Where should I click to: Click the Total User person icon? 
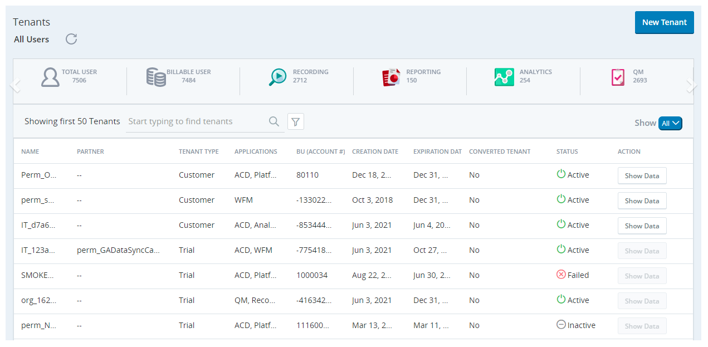point(50,77)
